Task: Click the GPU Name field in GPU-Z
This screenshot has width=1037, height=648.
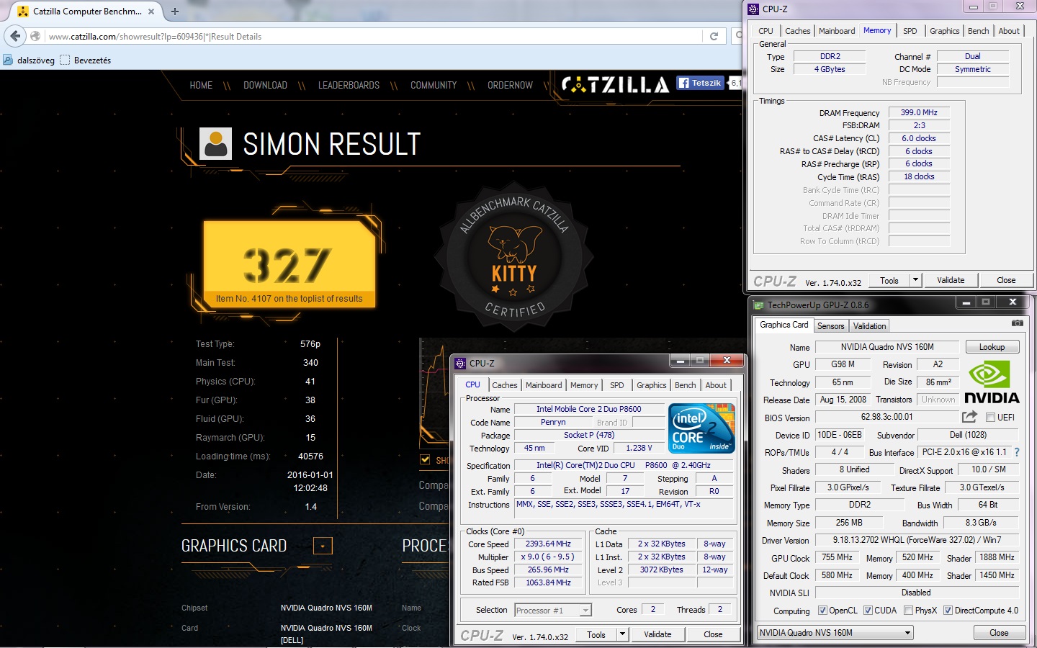Action: point(887,347)
